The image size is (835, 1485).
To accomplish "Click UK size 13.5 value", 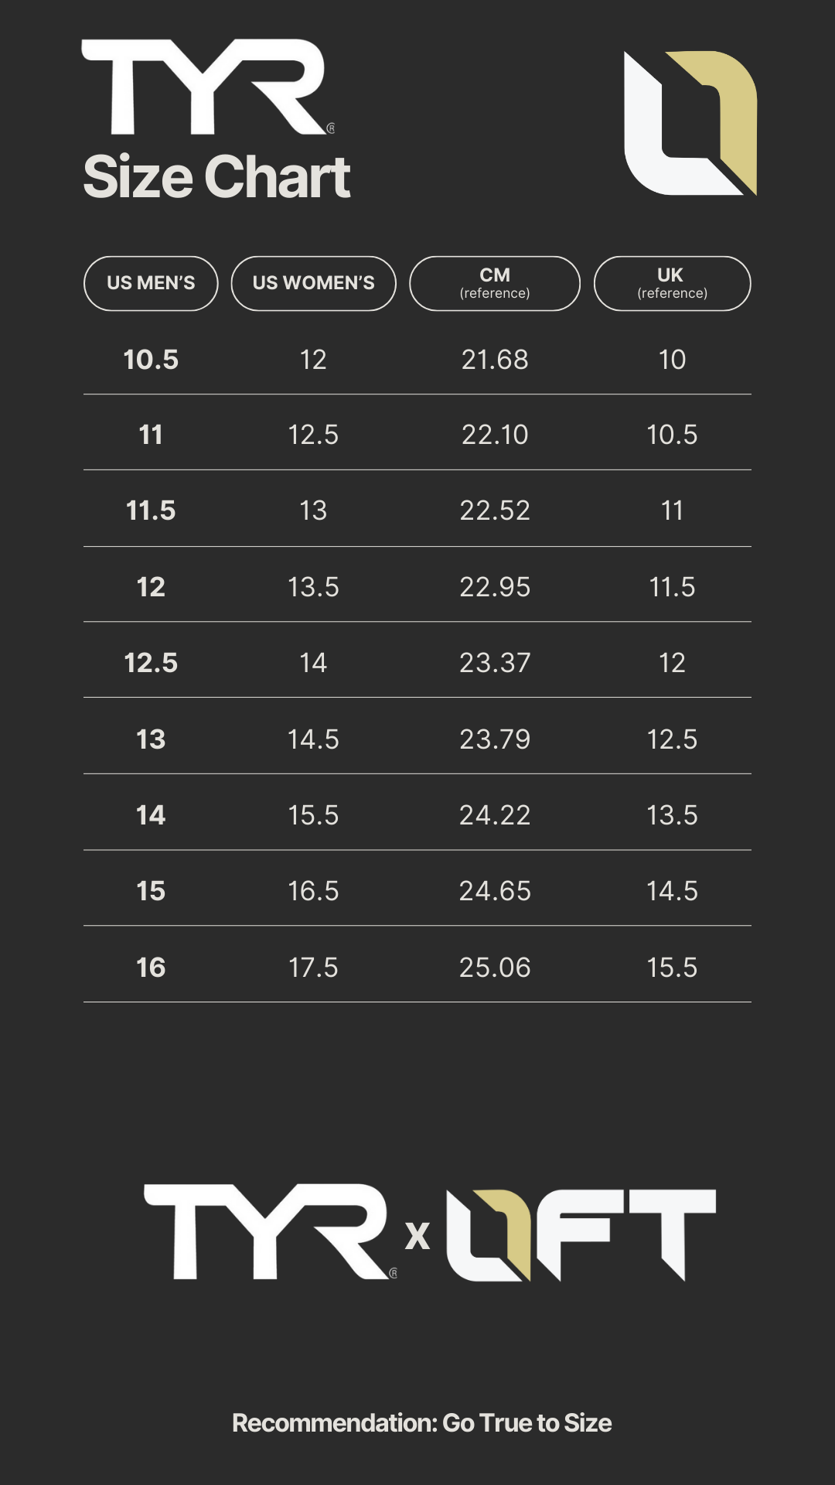I will click(672, 815).
